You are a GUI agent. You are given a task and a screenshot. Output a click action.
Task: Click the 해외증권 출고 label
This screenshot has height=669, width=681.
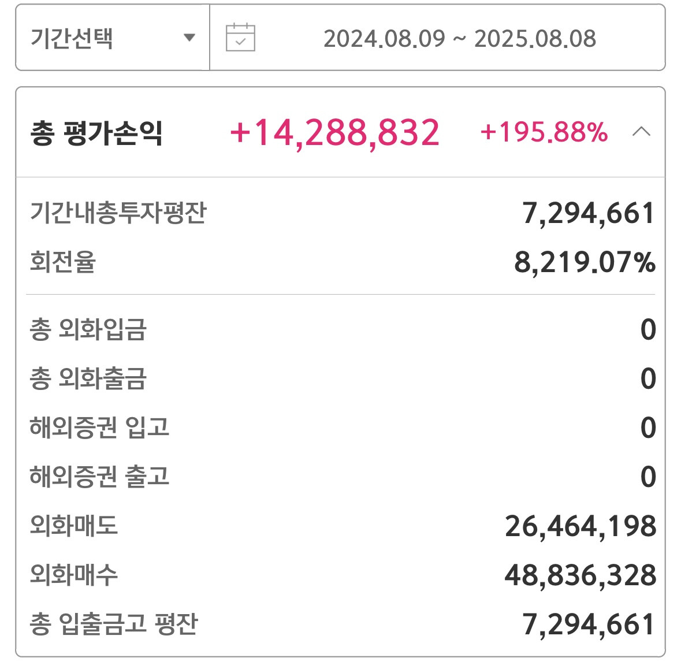(x=99, y=477)
